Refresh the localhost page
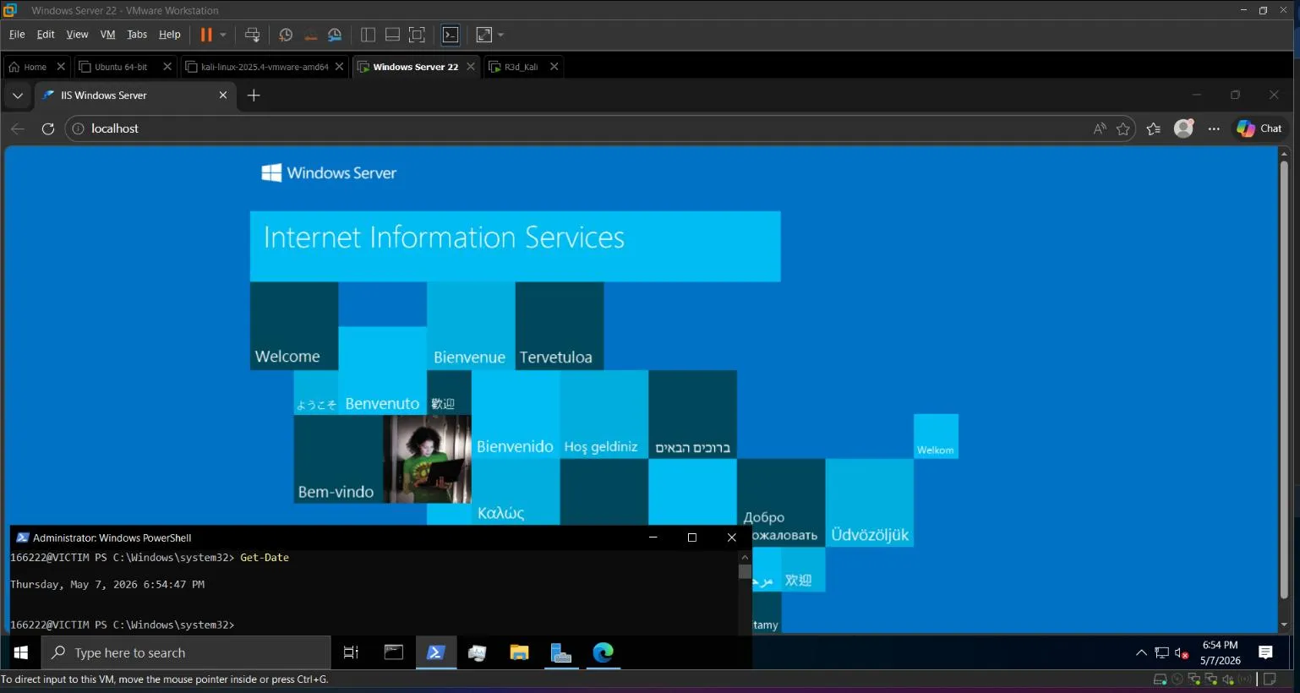 [48, 128]
